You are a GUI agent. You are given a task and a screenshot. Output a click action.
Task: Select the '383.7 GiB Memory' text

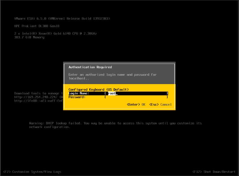pos(29,37)
